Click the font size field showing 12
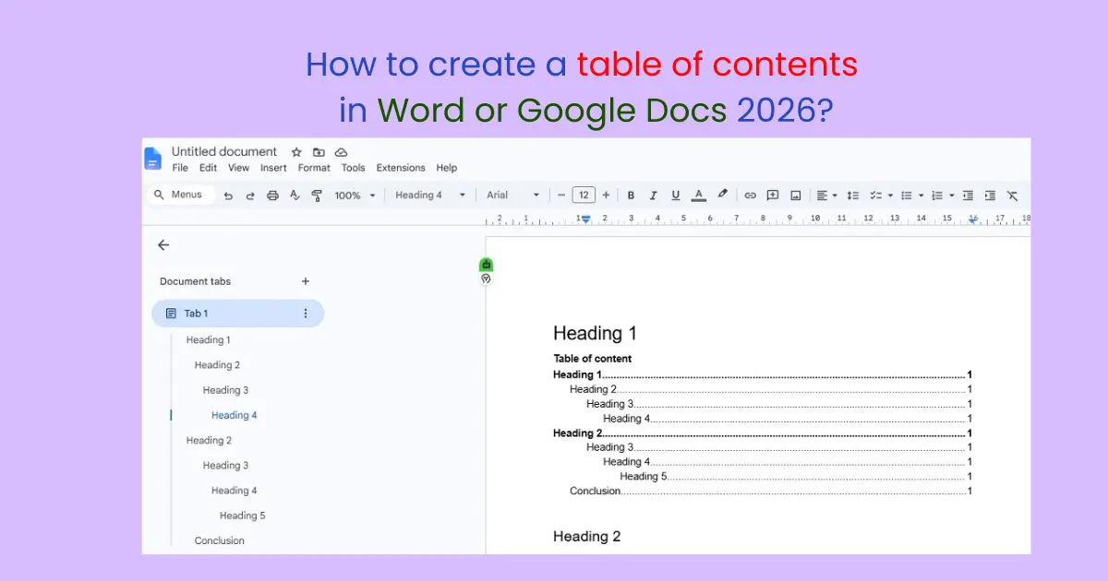The image size is (1108, 581). pyautogui.click(x=584, y=196)
